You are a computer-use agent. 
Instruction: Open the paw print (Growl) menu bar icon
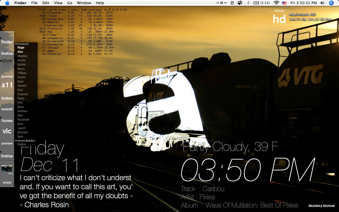click(x=240, y=3)
